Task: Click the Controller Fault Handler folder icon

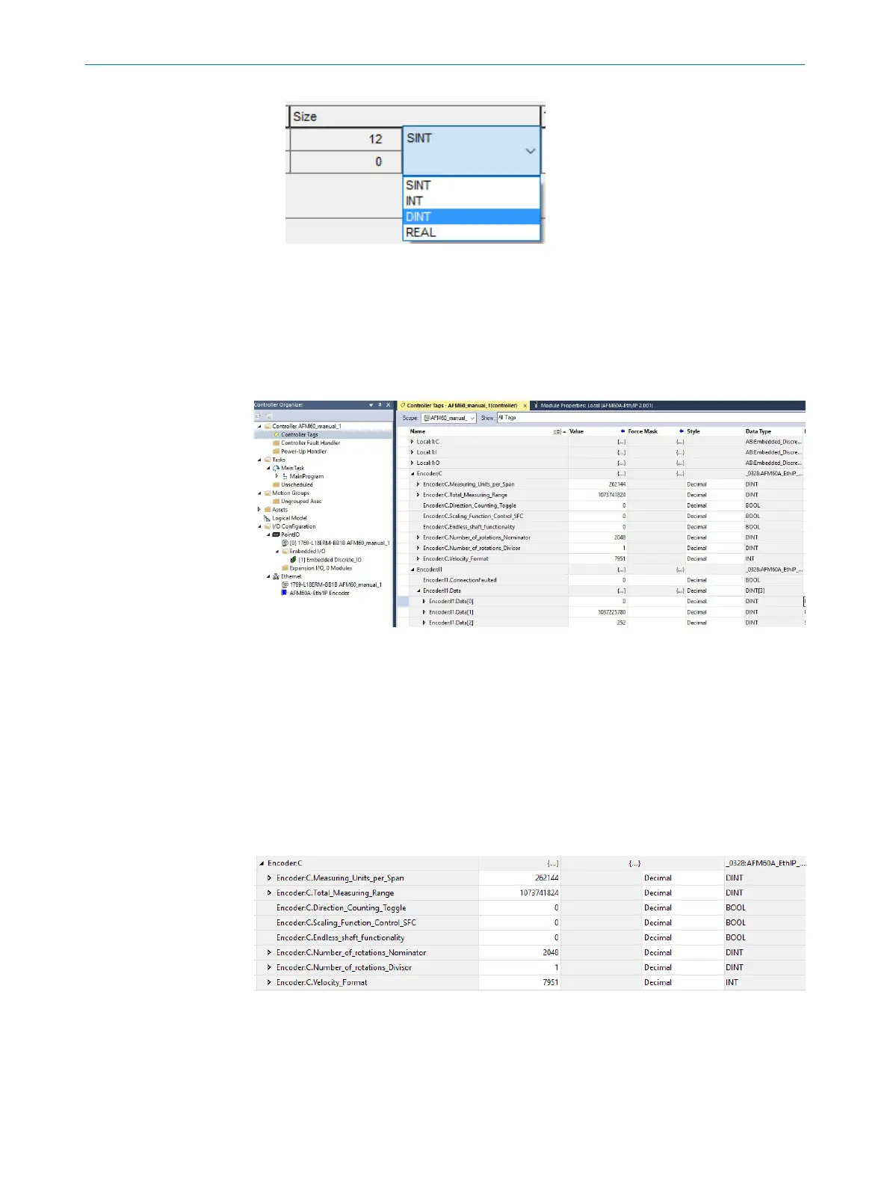Action: point(276,443)
